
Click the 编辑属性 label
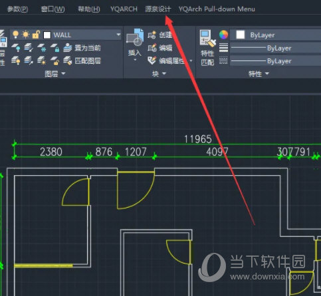[172, 60]
